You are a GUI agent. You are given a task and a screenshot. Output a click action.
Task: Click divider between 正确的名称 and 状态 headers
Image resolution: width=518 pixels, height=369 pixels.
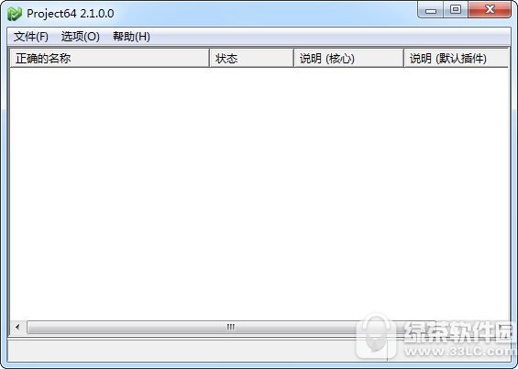coord(209,58)
